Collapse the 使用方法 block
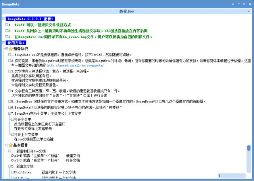254x181 pixels. (x=4, y=43)
